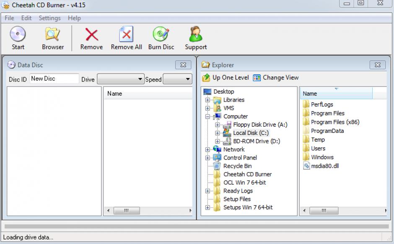Viewport: 394px width, 244px height.
Task: Click the Data Disc panel title icon
Action: [x=11, y=65]
